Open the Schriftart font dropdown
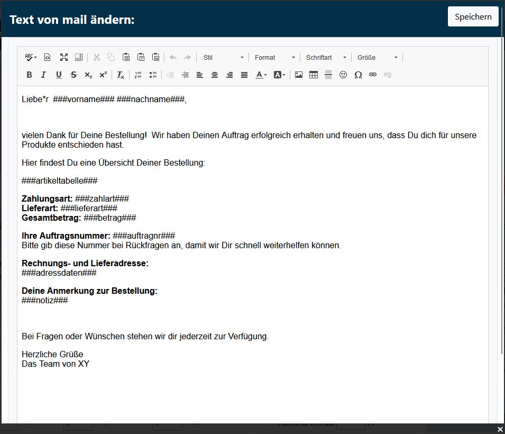Image resolution: width=505 pixels, height=434 pixels. click(x=326, y=57)
